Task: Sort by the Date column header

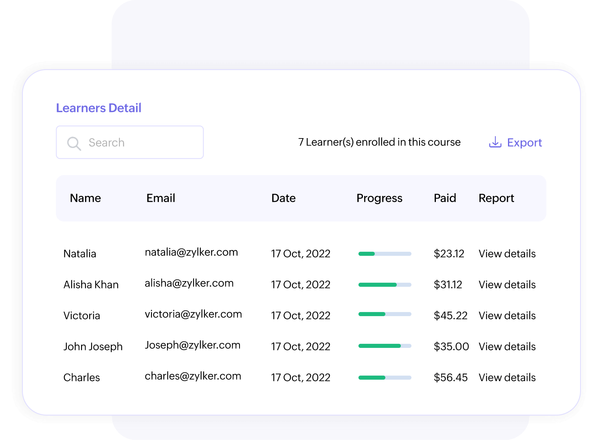Action: point(284,198)
